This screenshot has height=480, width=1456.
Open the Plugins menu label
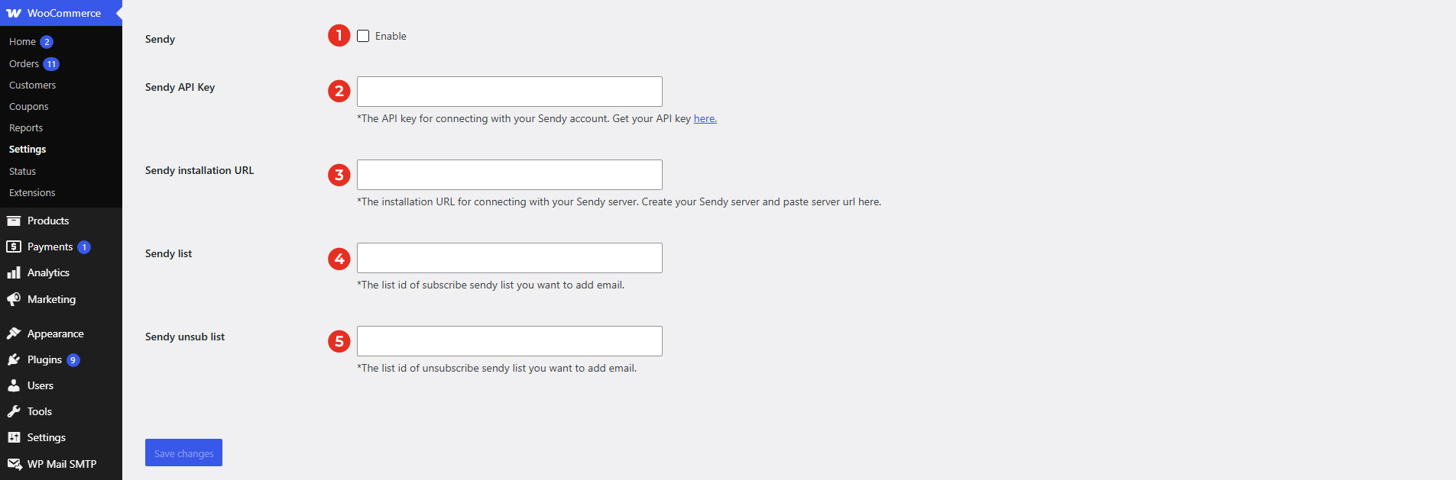[44, 359]
